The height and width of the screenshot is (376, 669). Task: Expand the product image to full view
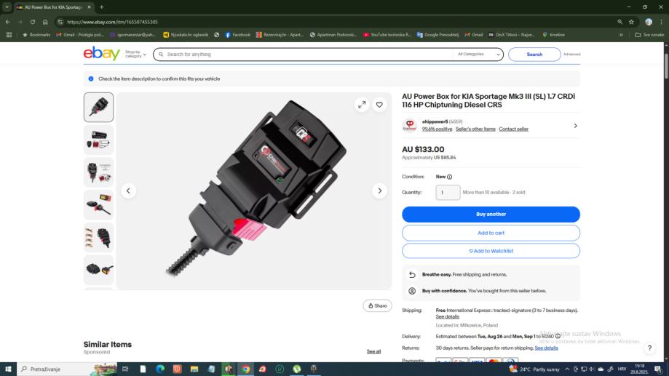pos(362,105)
